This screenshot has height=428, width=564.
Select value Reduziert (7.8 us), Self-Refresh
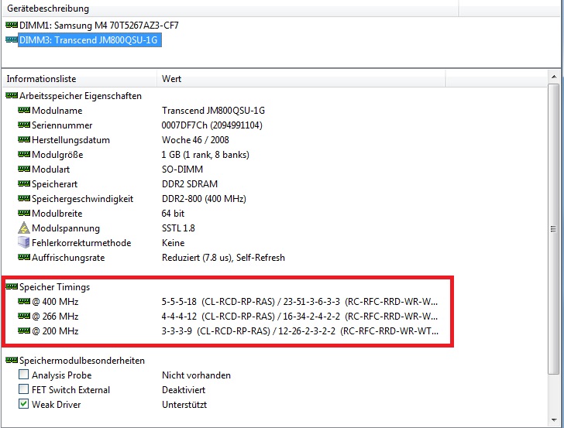(x=223, y=258)
